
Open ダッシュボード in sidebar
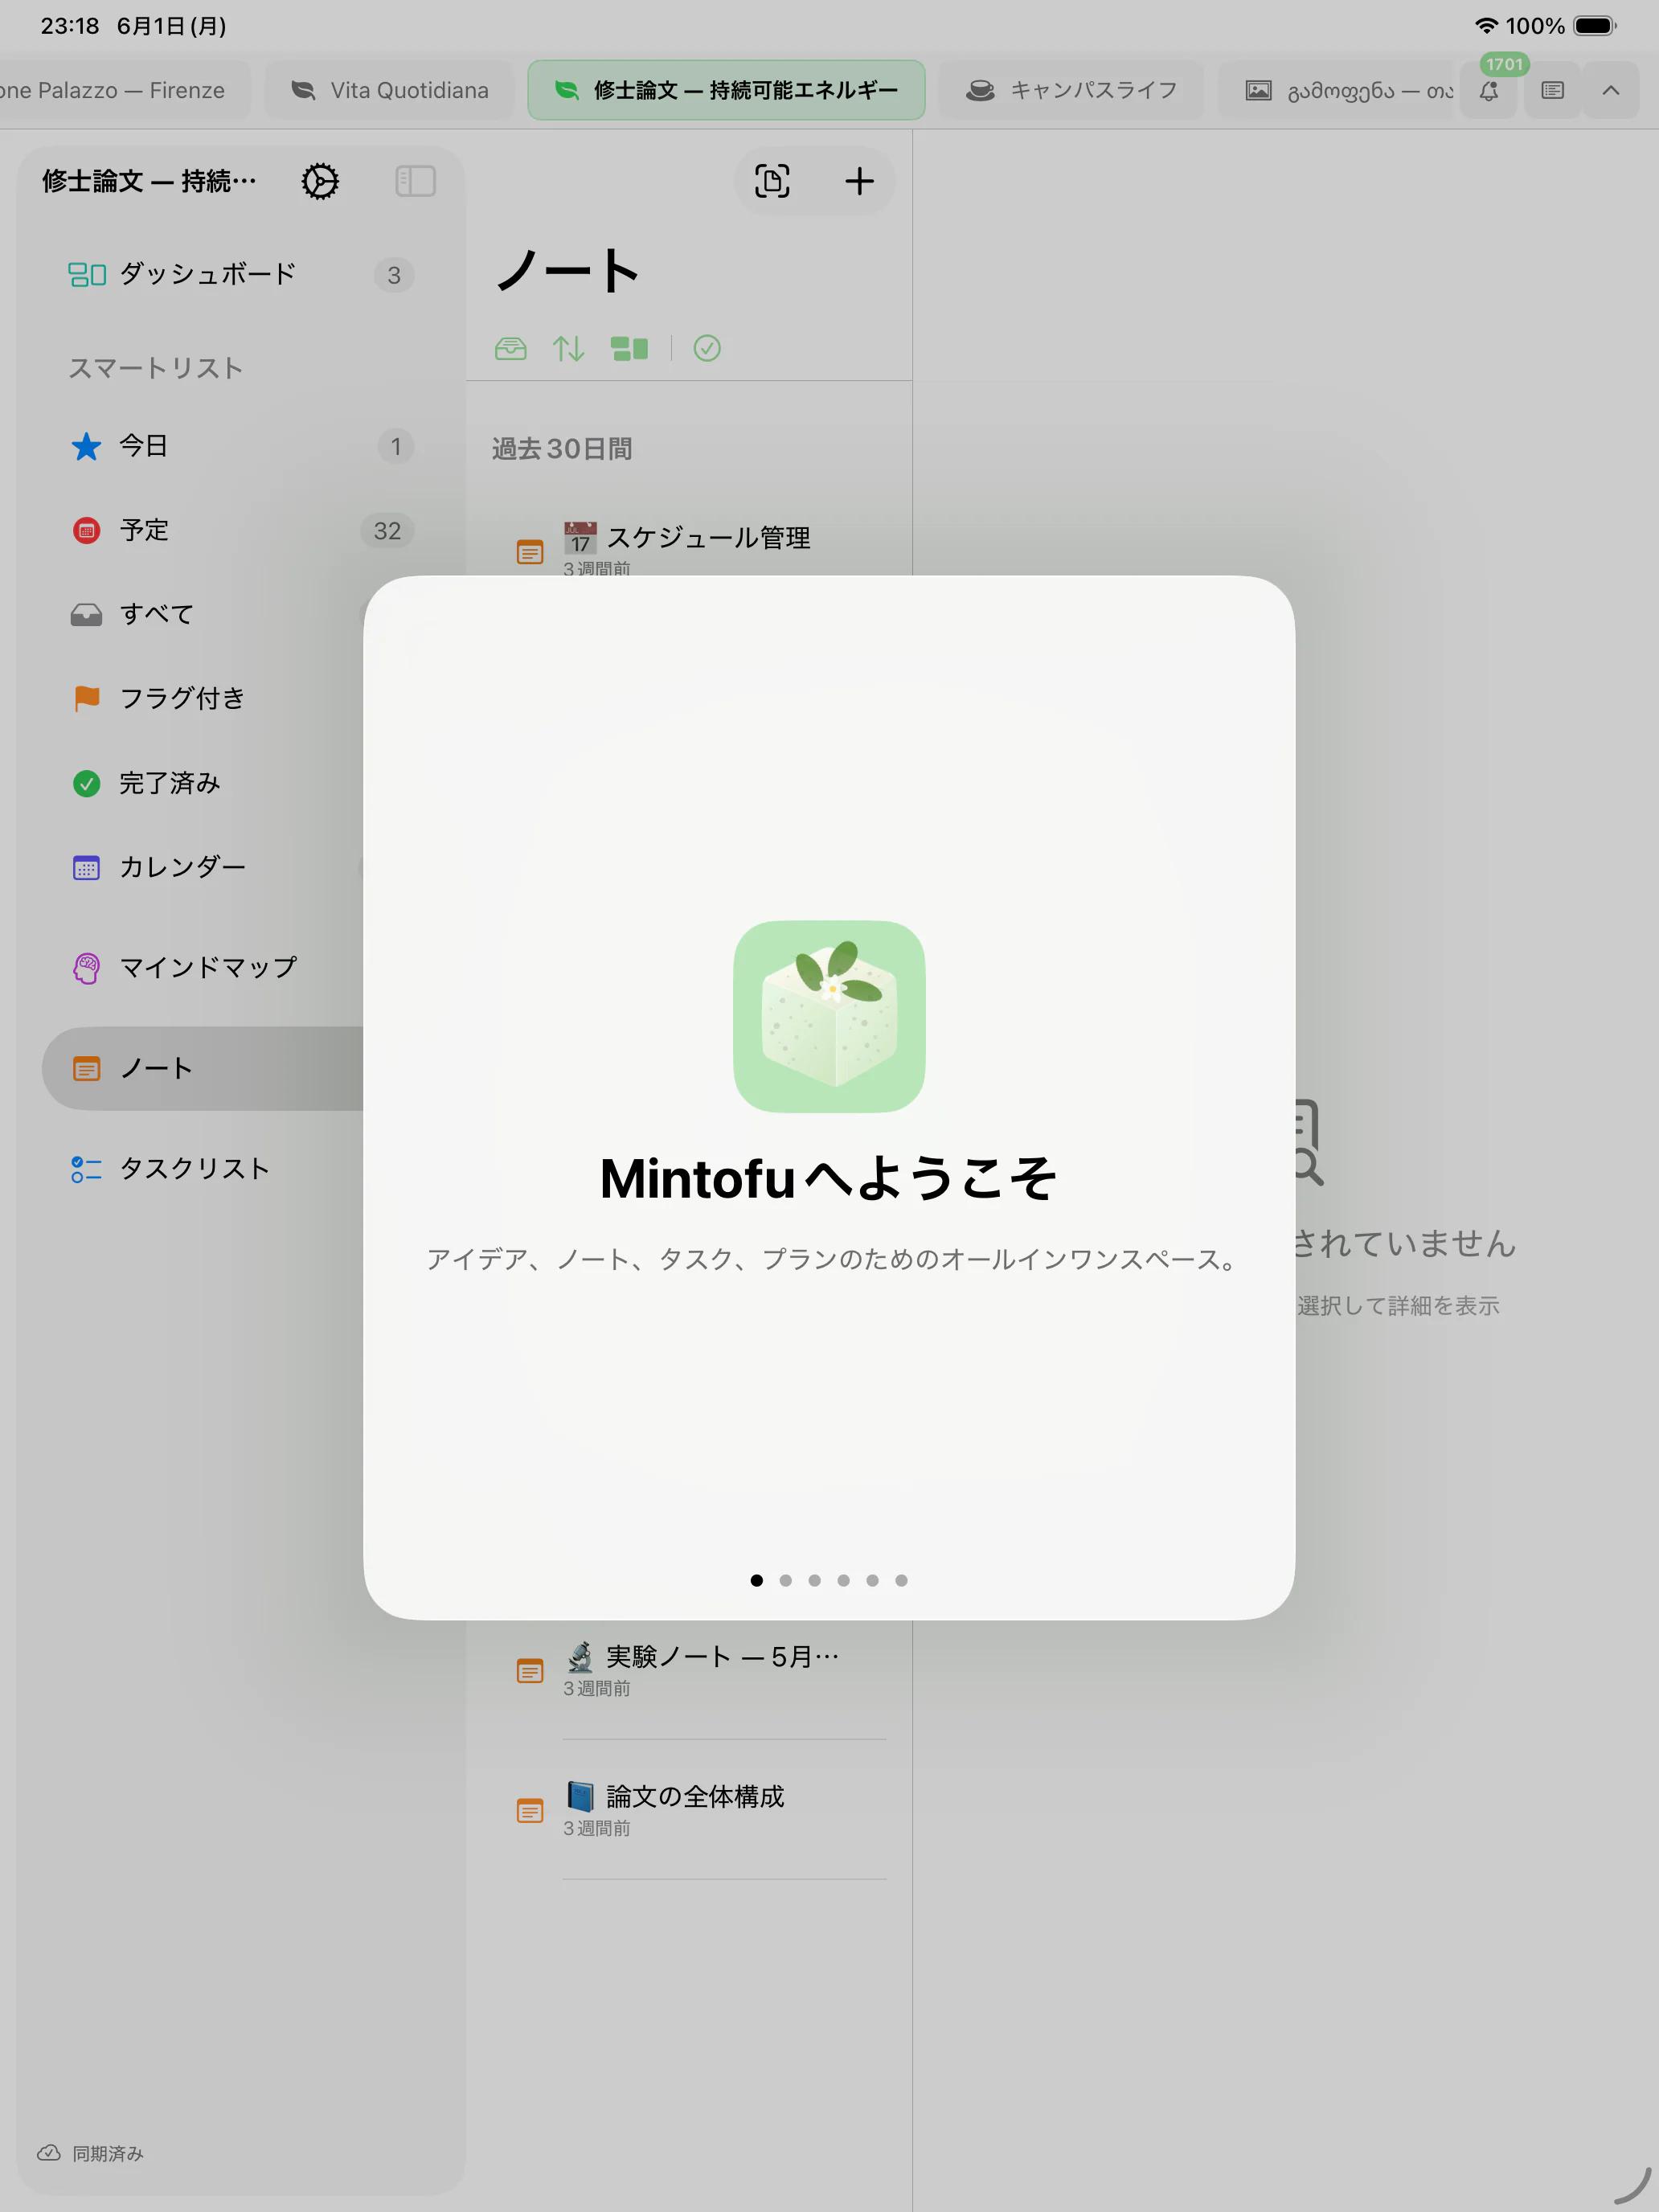240,274
